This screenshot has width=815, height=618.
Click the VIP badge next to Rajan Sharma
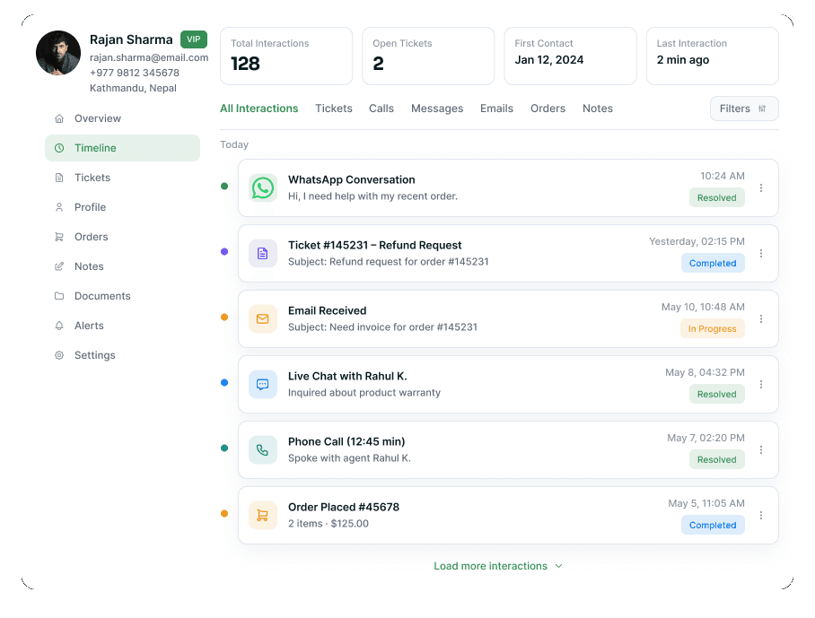[194, 39]
